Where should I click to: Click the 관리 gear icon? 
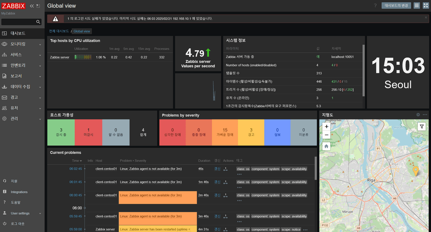tap(4, 119)
